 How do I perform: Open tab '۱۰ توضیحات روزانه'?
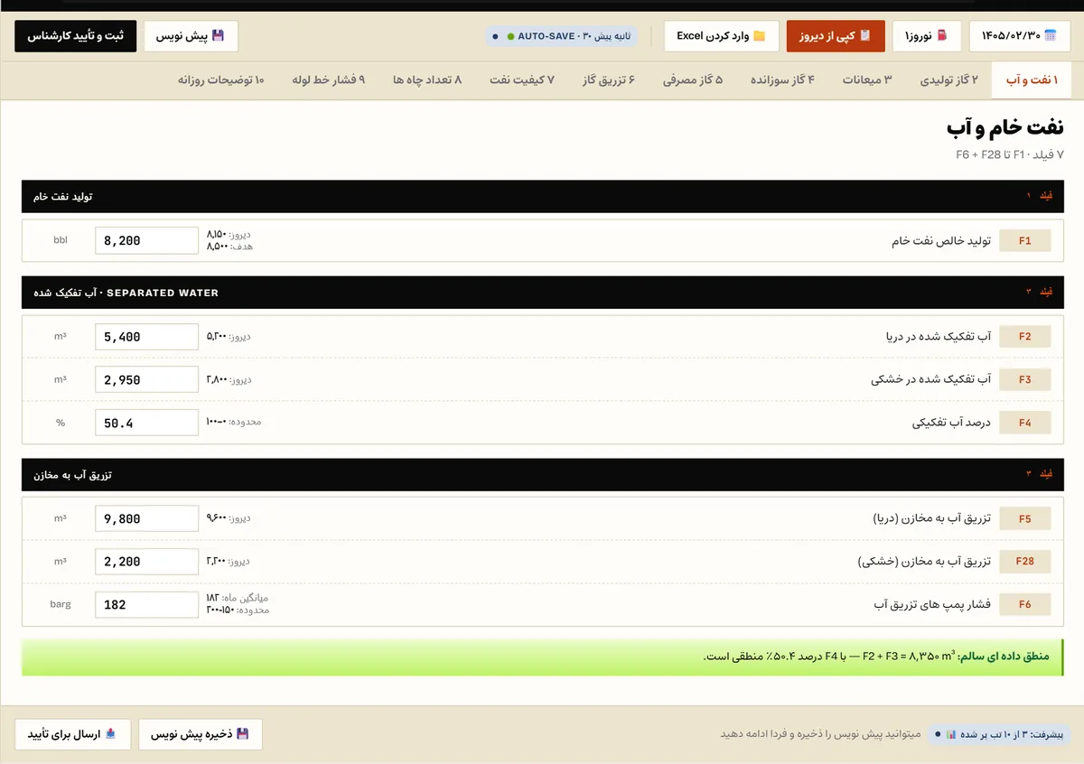[x=220, y=80]
